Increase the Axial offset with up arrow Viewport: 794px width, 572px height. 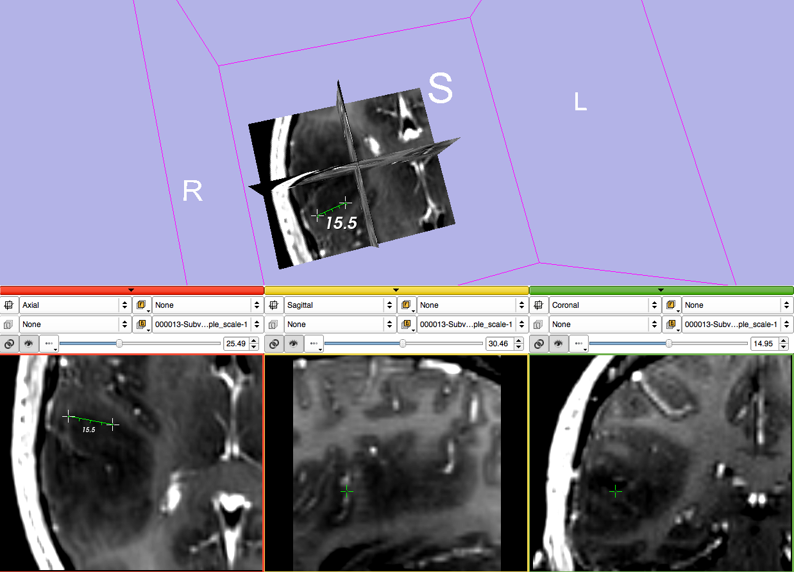point(254,341)
